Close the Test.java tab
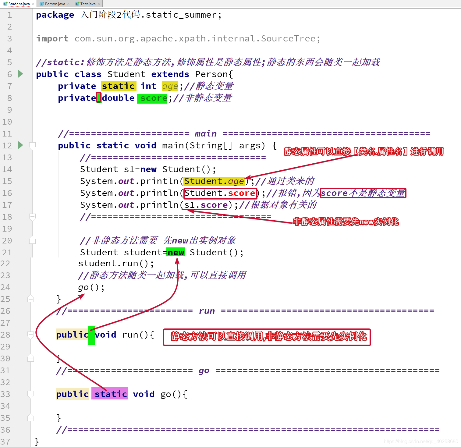Viewport: 461px width, 447px height. click(99, 4)
